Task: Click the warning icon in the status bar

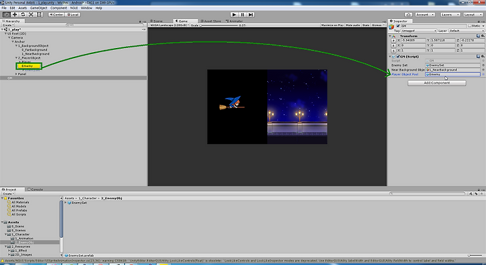Action: click(x=3, y=261)
